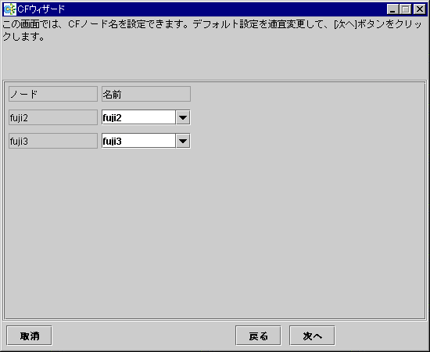430x352 pixels.
Task: Click the ノード column header
Action: [x=53, y=94]
